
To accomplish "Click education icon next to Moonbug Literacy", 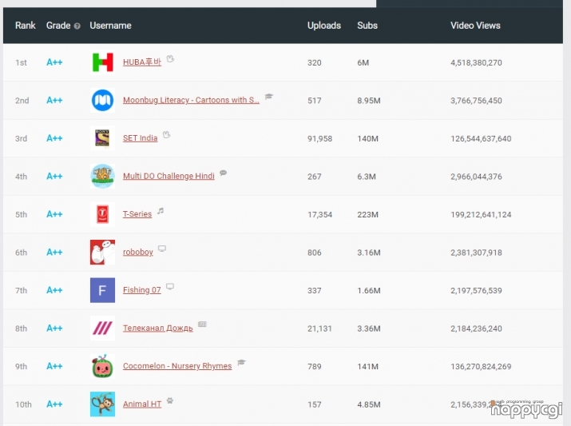I will click(269, 97).
